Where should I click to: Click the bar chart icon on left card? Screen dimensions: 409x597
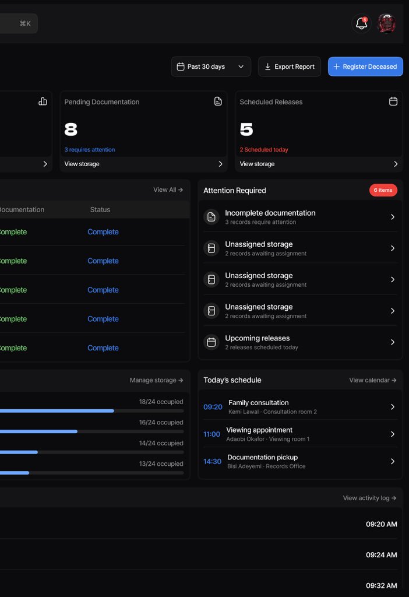point(43,101)
